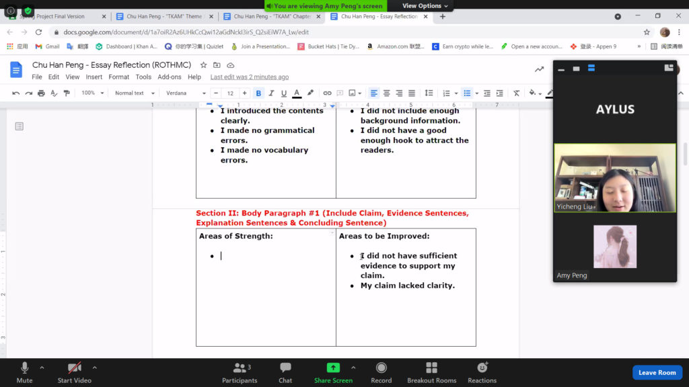Select the Paint format tool

click(x=67, y=93)
